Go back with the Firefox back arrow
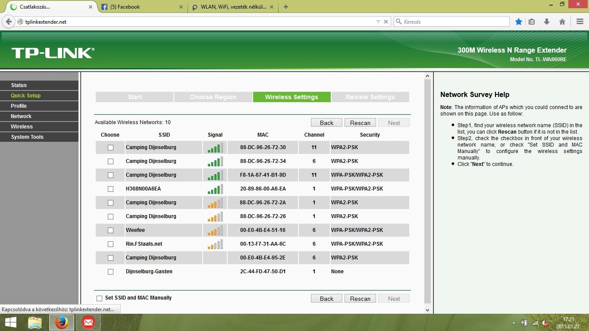 [x=9, y=22]
